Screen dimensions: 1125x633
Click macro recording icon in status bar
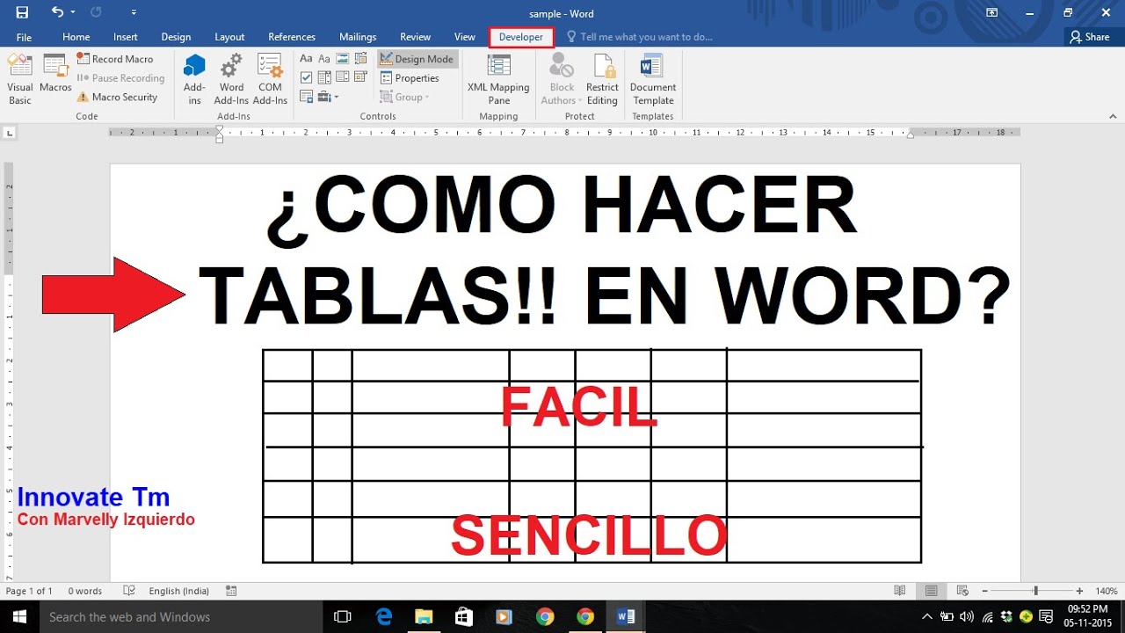point(231,591)
